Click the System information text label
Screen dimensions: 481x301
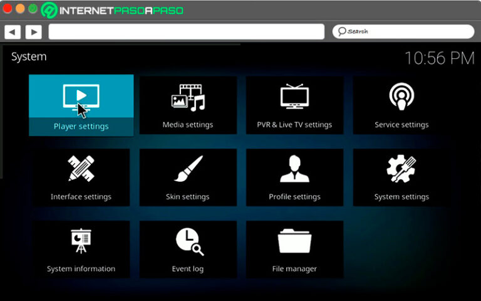(81, 269)
